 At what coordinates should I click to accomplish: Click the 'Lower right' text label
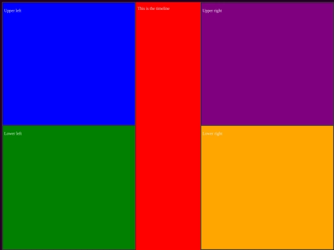(x=212, y=133)
